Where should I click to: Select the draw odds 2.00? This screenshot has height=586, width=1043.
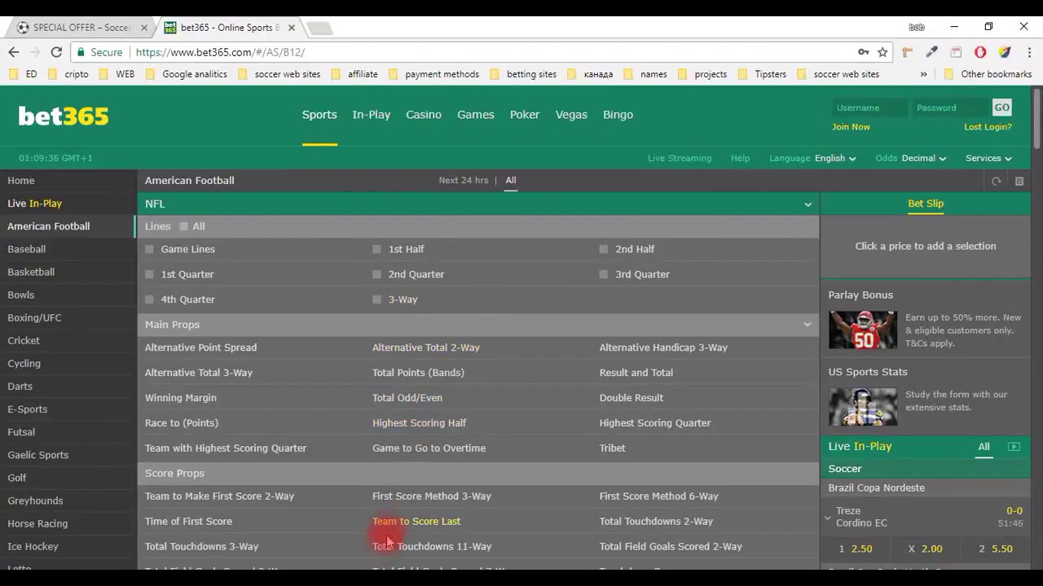point(926,549)
